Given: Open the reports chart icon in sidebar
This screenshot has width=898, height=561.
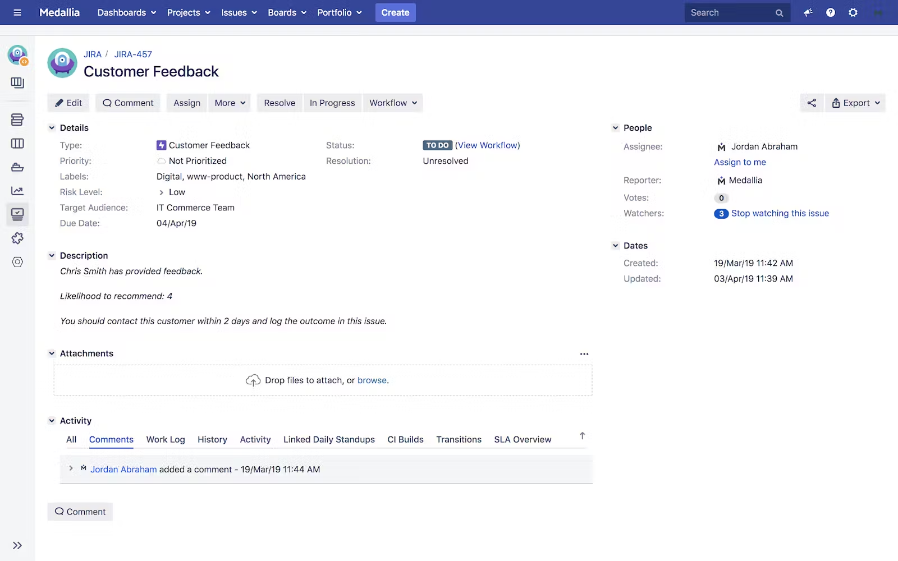Looking at the screenshot, I should coord(17,191).
